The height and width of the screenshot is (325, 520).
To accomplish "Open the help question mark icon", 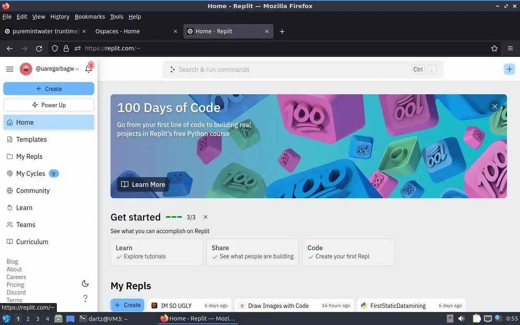I will 85,298.
